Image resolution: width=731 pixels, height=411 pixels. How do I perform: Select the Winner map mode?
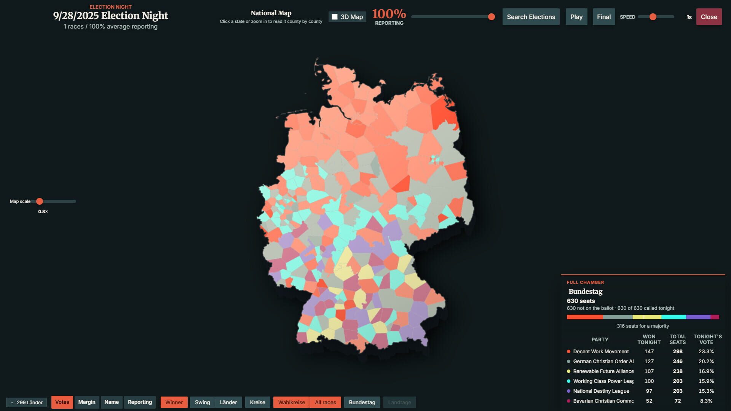coord(174,402)
